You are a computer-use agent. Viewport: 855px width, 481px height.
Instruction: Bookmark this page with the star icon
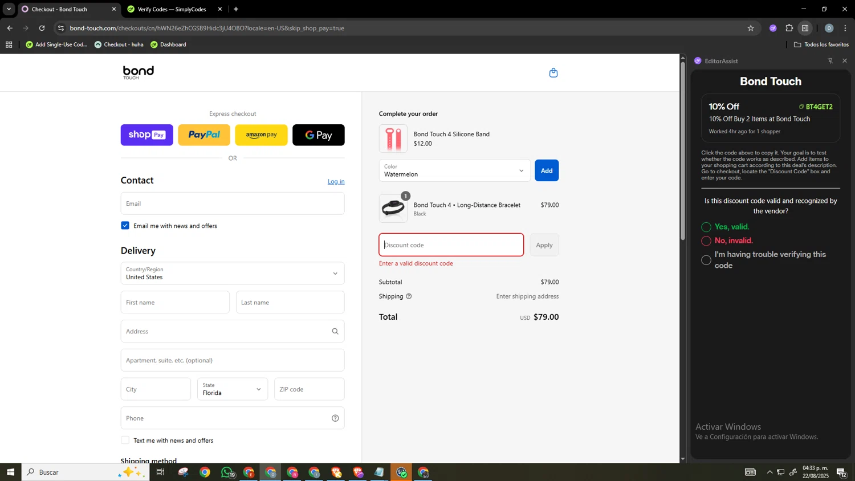[751, 28]
